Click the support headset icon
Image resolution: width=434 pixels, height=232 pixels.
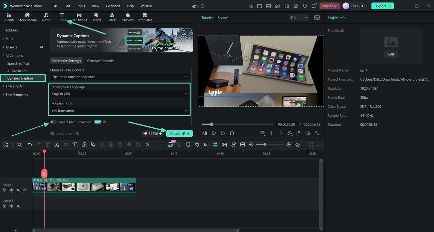click(x=305, y=6)
